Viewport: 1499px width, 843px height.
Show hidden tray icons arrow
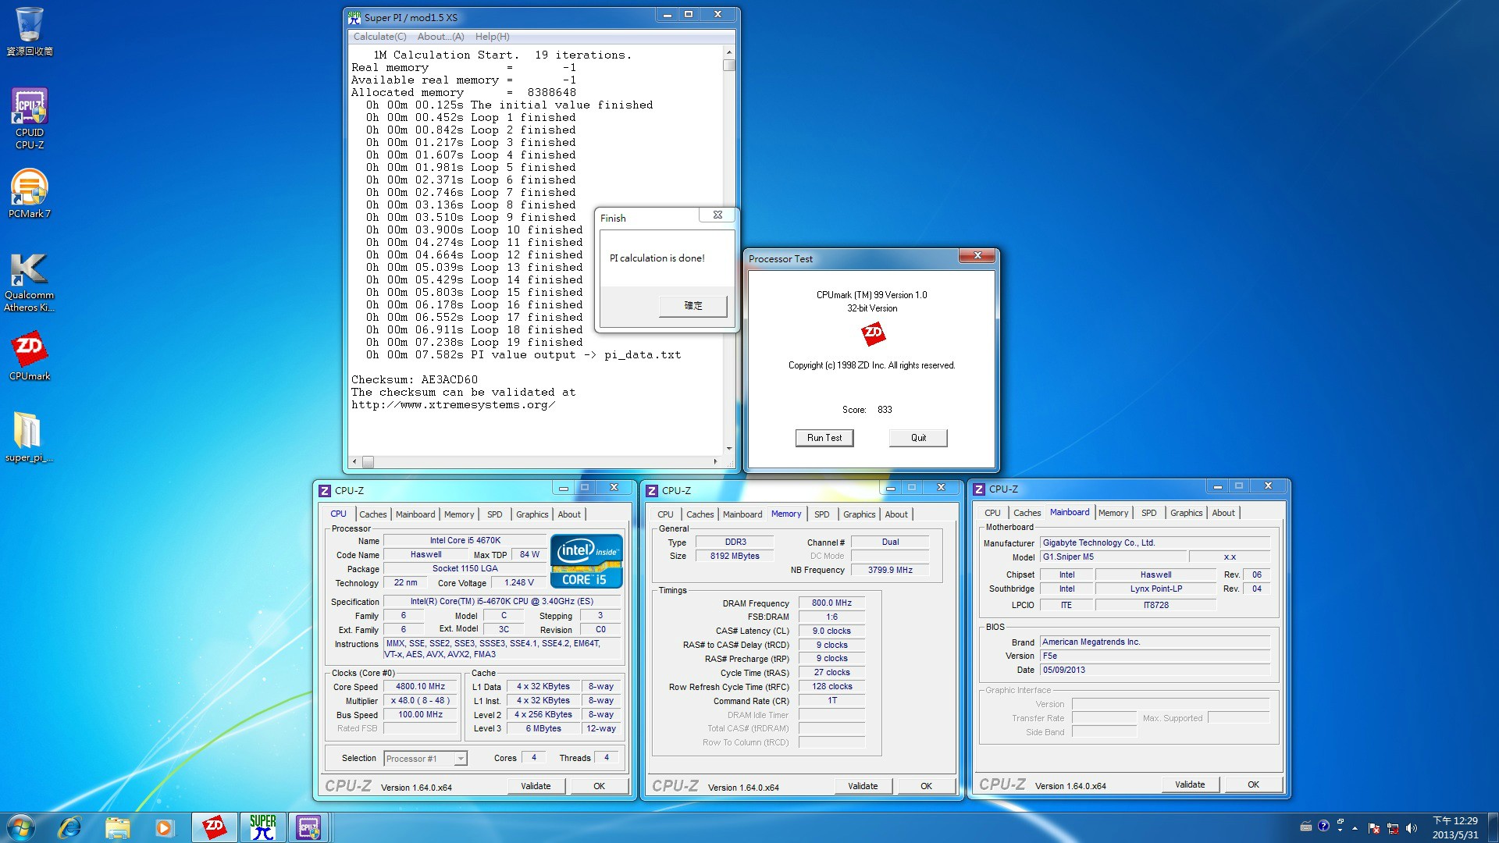[x=1355, y=828]
